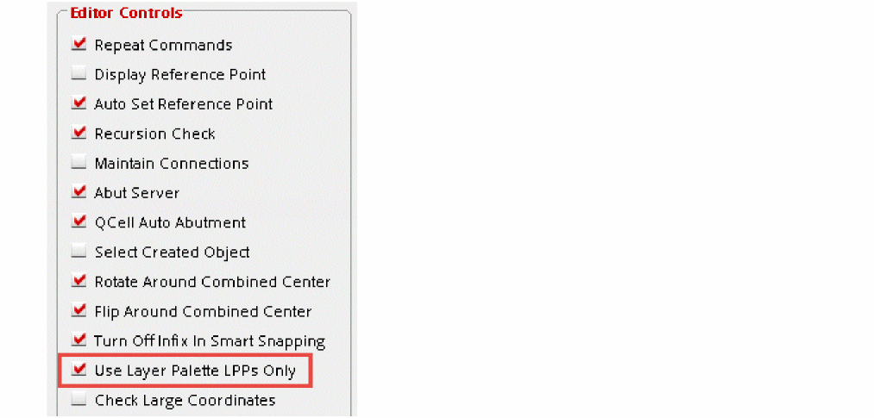Enable the Display Reference Point checkbox
Screen dimensions: 874x418
click(79, 75)
